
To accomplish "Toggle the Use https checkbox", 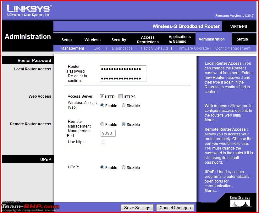I will coord(103,142).
